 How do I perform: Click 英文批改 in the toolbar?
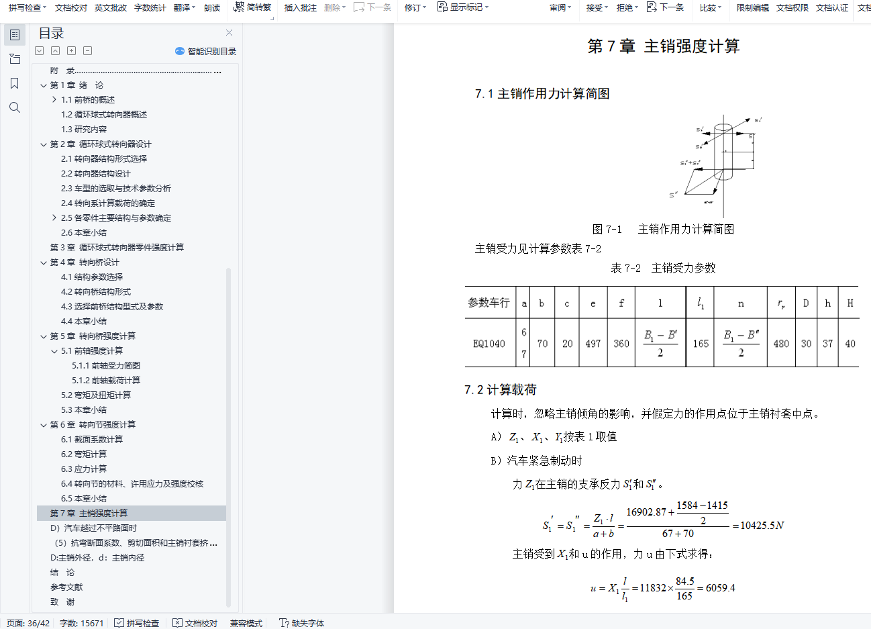(x=111, y=7)
